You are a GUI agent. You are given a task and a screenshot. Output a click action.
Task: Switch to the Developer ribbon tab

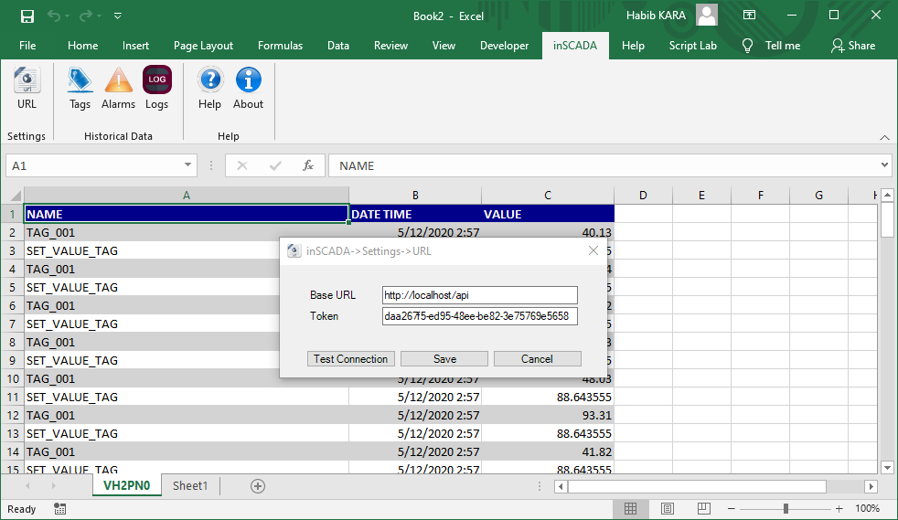click(504, 46)
